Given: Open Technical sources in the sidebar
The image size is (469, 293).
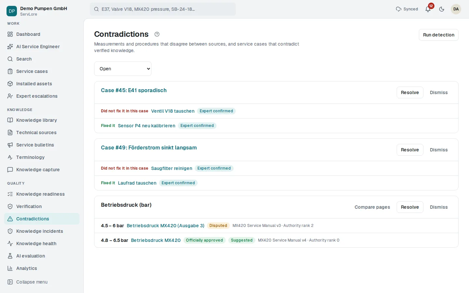Looking at the screenshot, I should (x=42, y=133).
